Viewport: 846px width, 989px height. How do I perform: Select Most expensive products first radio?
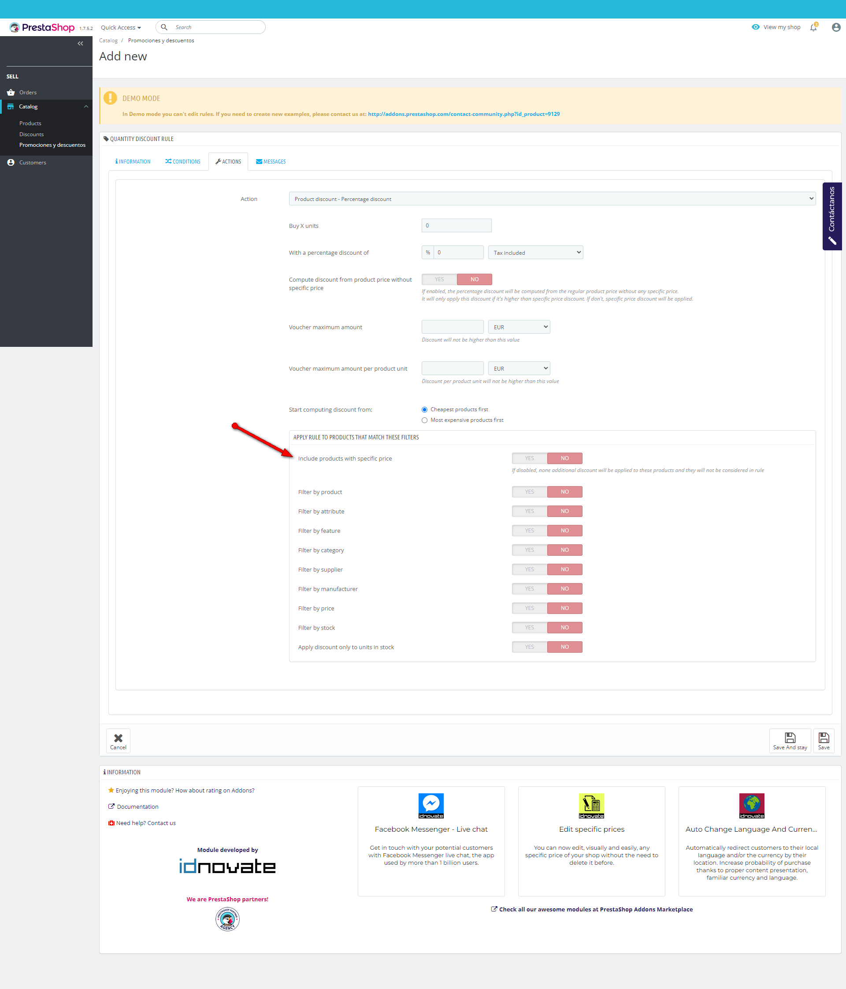click(425, 420)
